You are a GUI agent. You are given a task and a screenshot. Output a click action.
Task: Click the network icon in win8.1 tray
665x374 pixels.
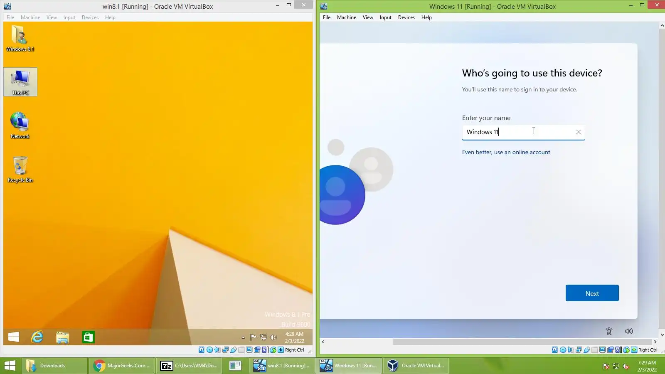(263, 337)
